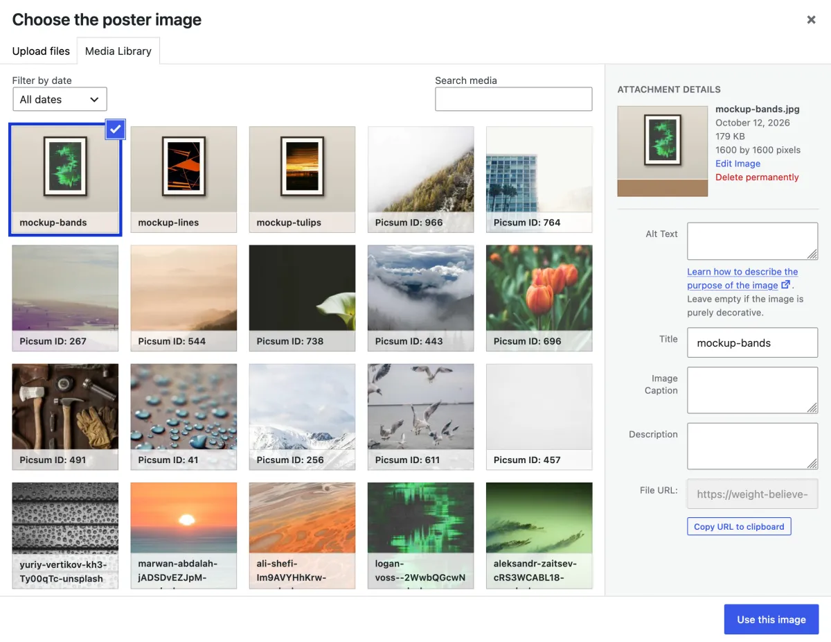Select the aleksandr-zaitsev image thumbnail

[539, 535]
